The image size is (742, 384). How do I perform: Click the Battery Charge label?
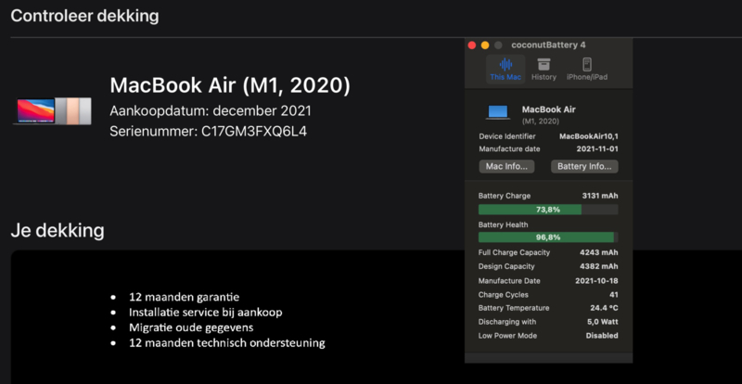505,196
